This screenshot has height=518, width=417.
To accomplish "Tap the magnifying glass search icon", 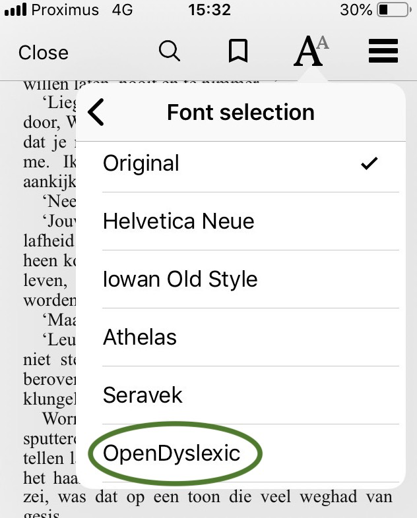I will pos(170,51).
